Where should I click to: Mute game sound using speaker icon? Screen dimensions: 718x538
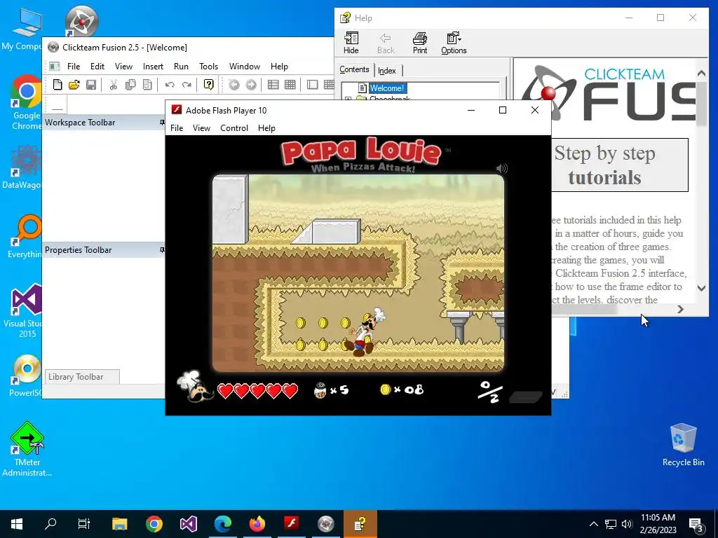(502, 168)
